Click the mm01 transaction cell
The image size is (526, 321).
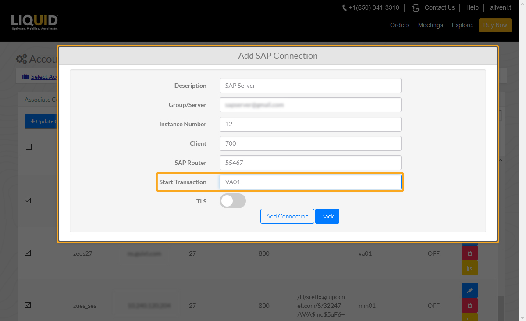[x=366, y=306]
